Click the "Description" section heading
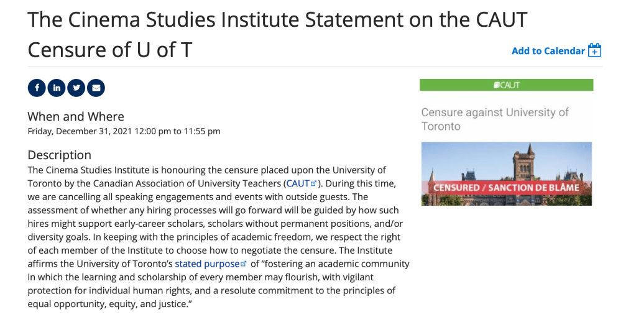 tap(60, 155)
